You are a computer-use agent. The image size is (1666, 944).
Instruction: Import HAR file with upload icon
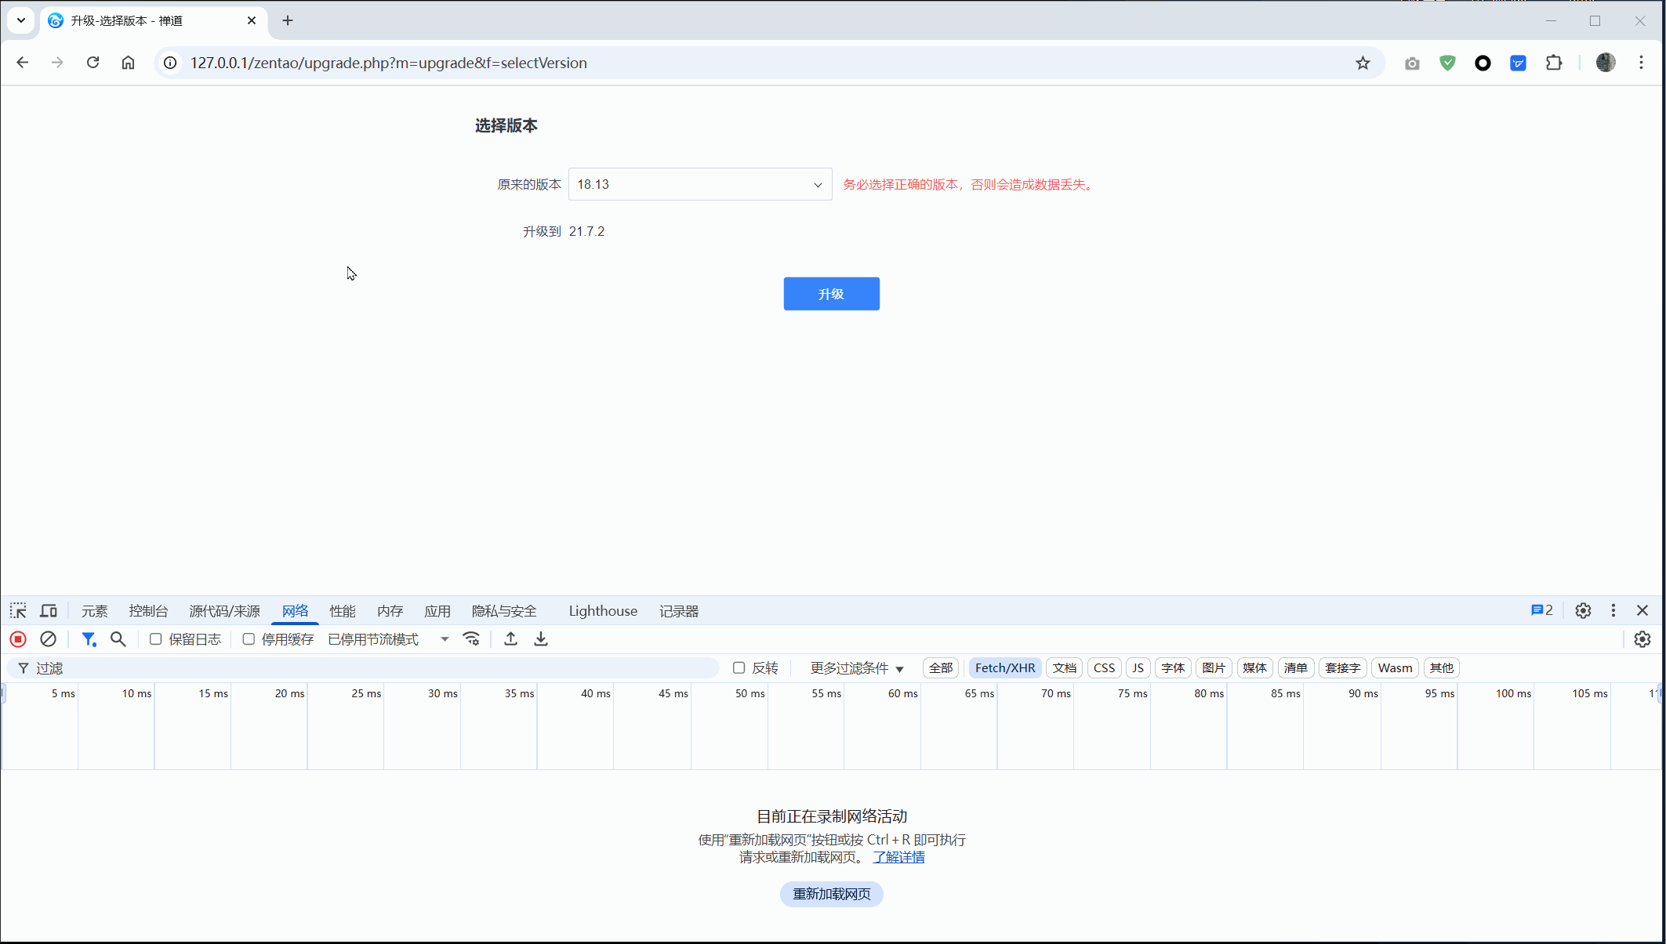[x=510, y=639]
